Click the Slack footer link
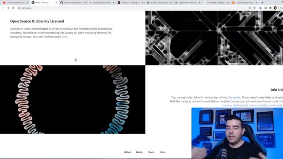This screenshot has height=159, width=283. click(151, 152)
